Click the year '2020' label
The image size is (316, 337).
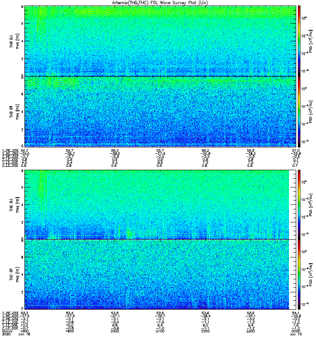(6, 334)
